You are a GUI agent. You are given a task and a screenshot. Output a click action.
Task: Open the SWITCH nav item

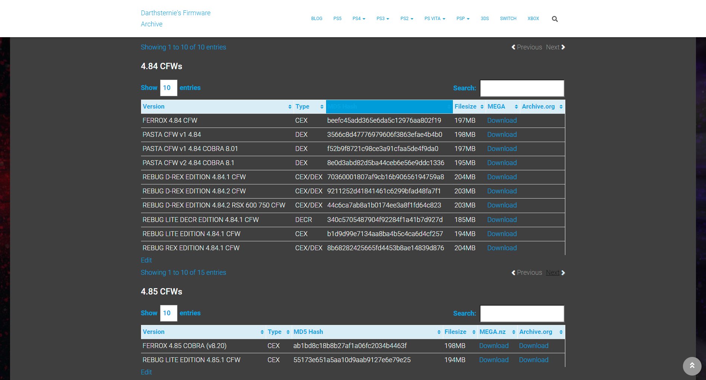pyautogui.click(x=508, y=19)
